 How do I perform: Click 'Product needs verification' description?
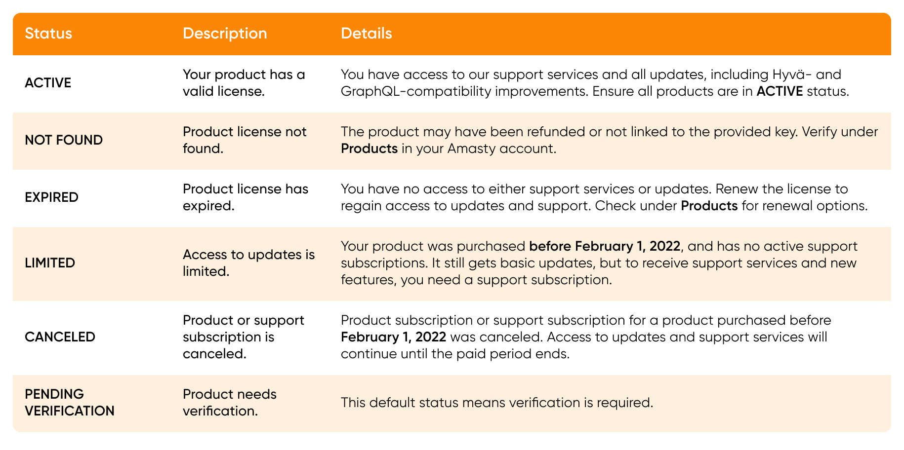(230, 403)
